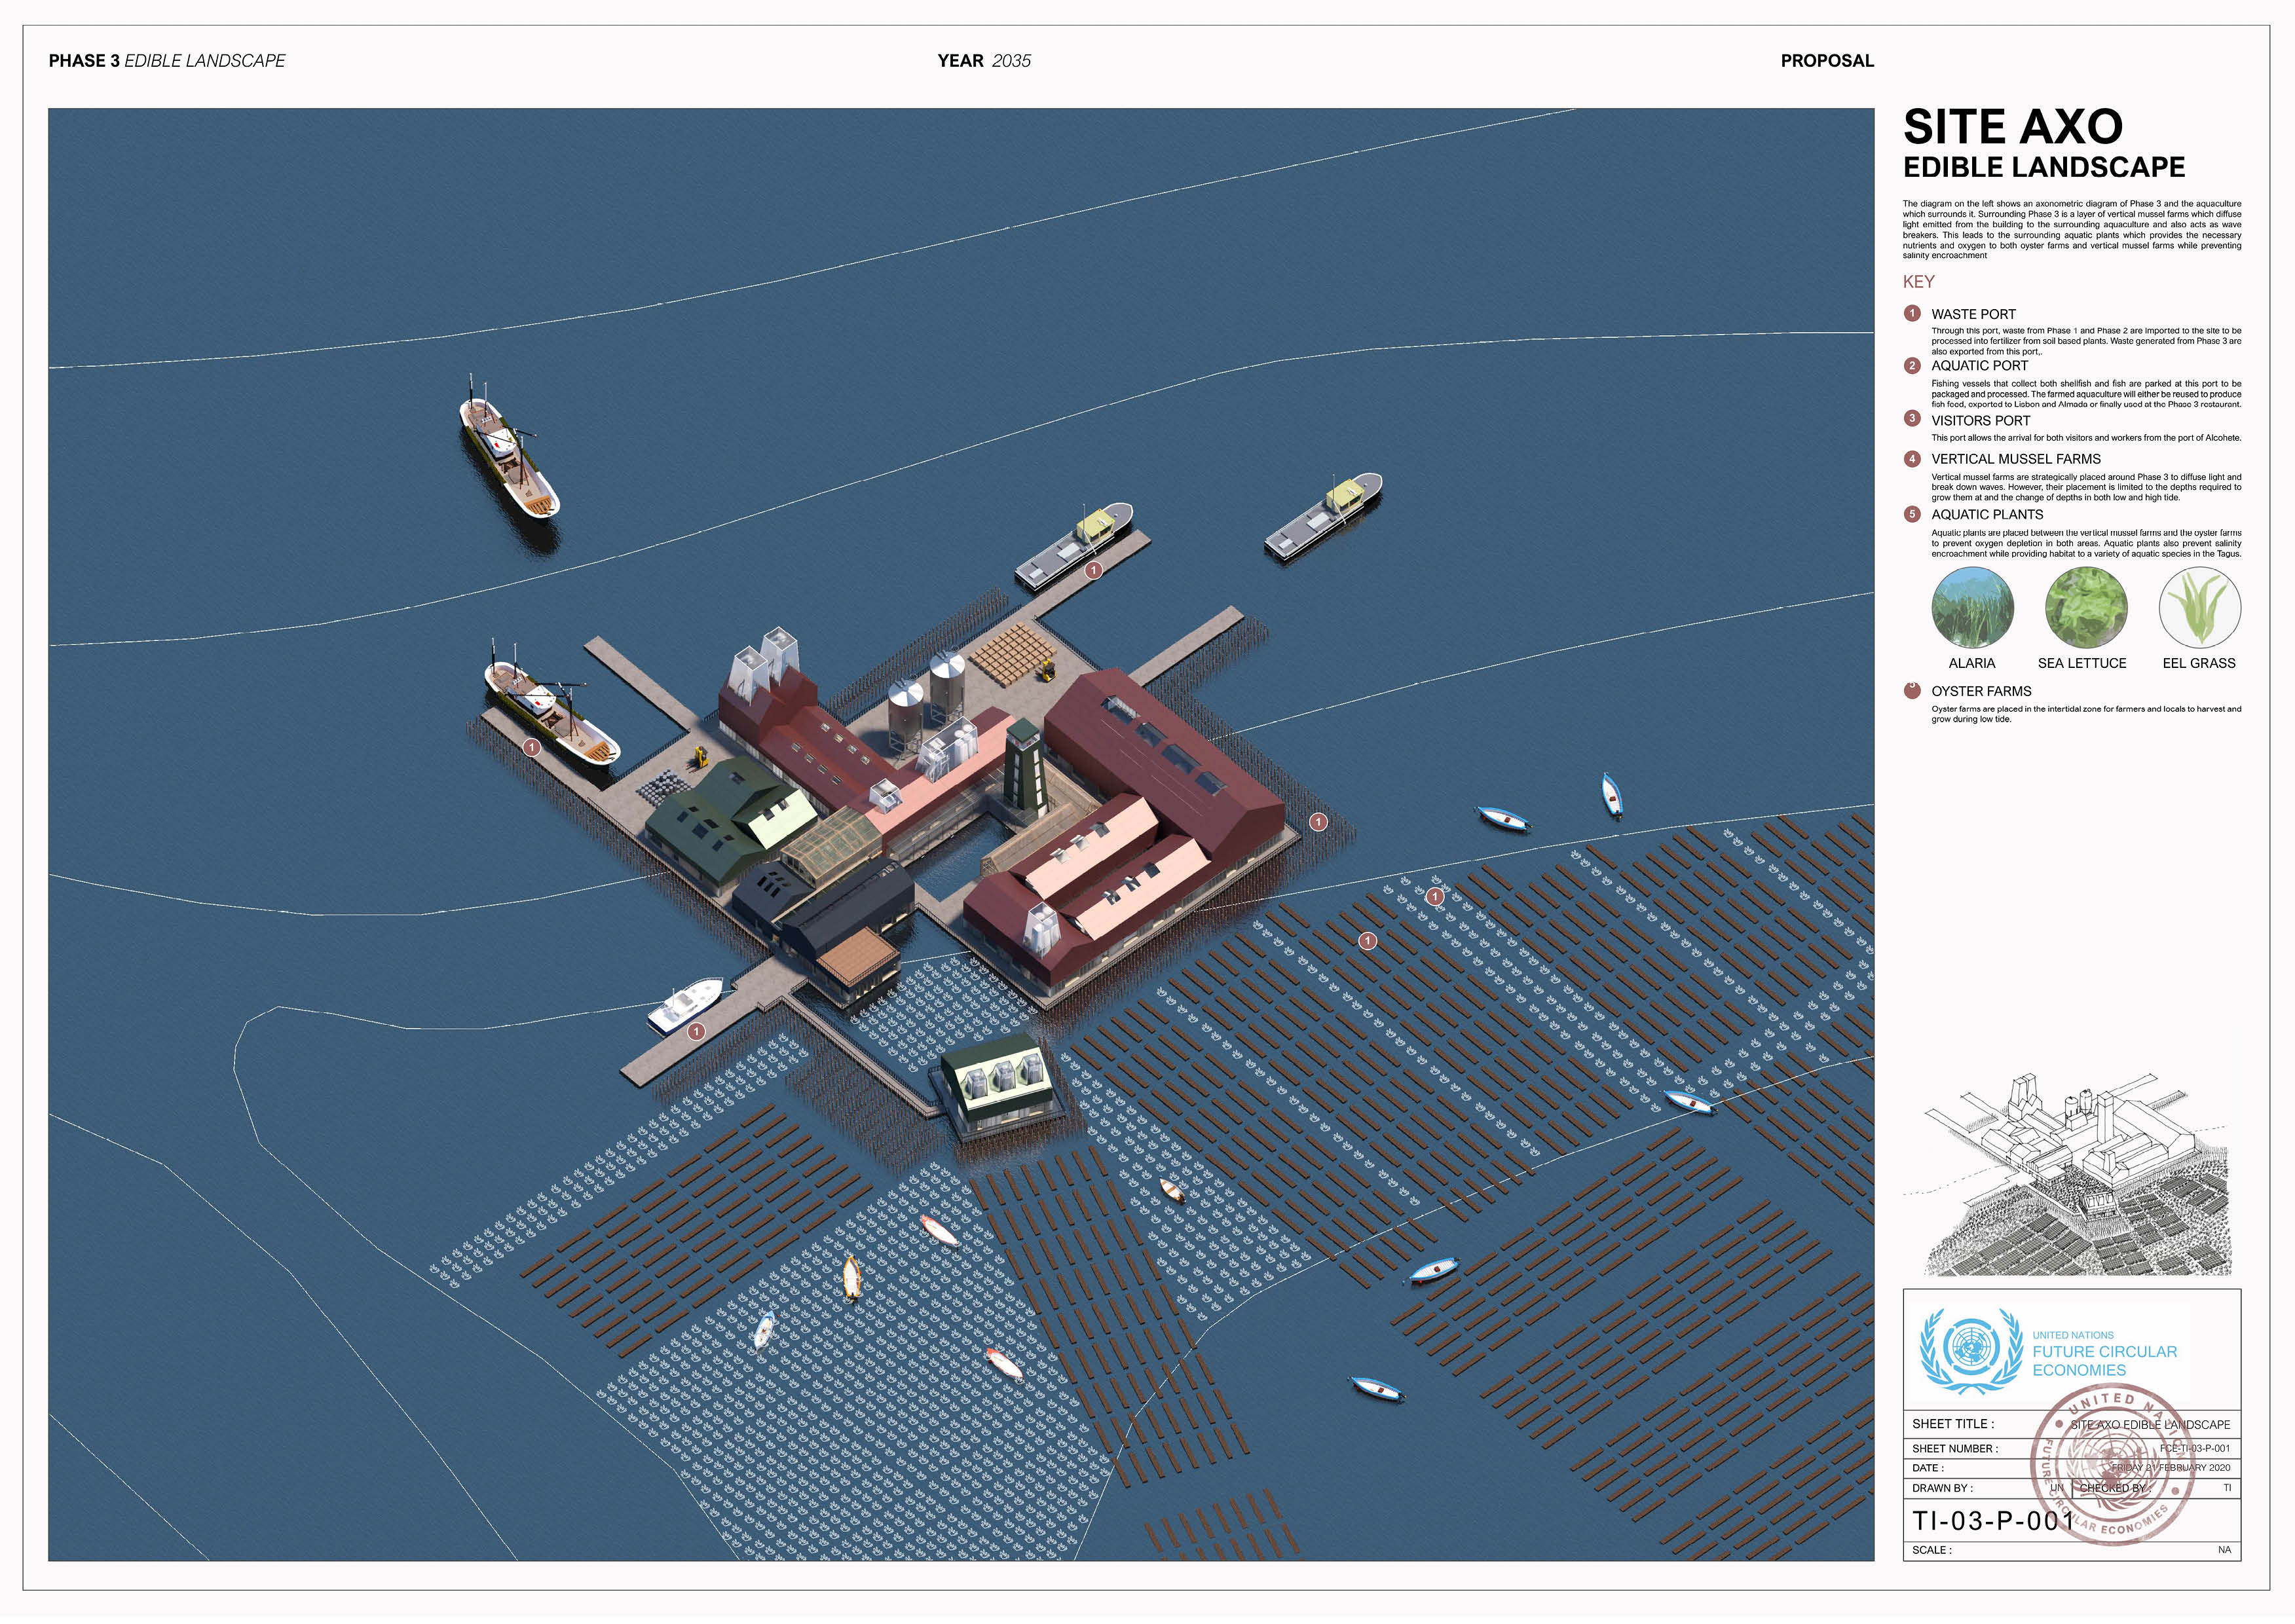Click the map marker beside the white yacht
The image size is (2295, 1624).
click(696, 1031)
